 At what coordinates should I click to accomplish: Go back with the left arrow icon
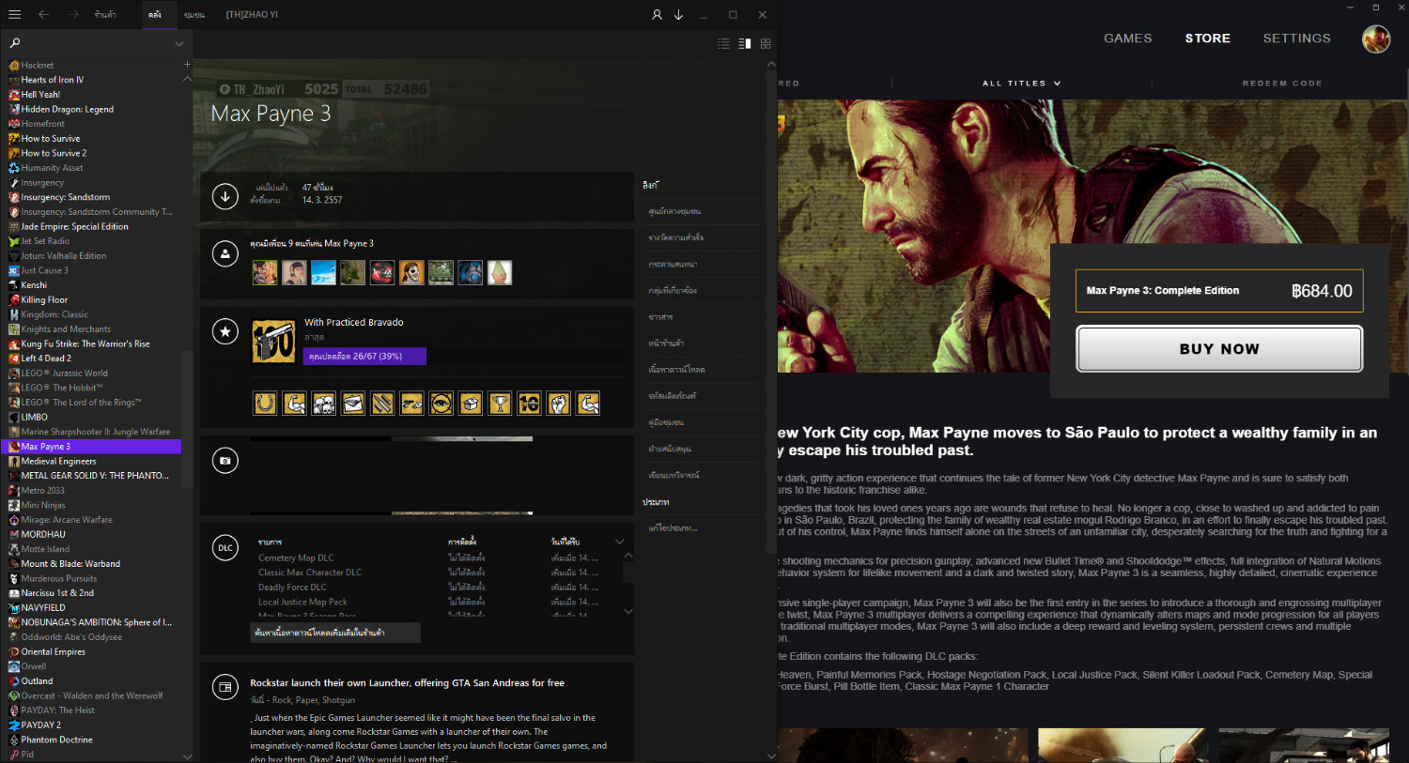[x=43, y=14]
